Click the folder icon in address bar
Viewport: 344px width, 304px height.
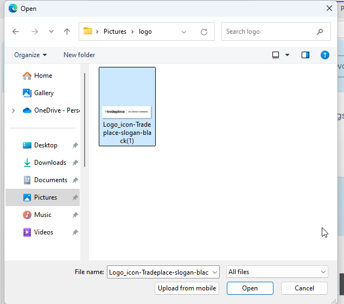click(88, 31)
